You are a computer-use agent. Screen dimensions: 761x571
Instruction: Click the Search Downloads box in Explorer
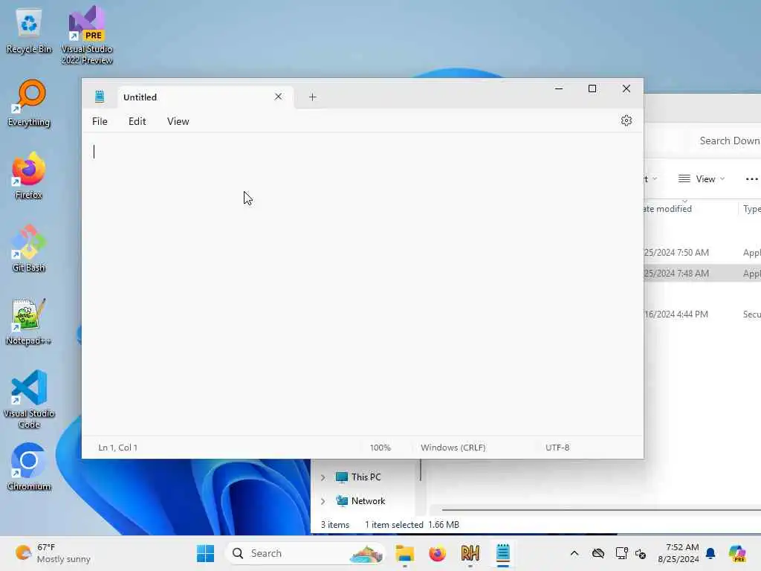[x=728, y=141]
